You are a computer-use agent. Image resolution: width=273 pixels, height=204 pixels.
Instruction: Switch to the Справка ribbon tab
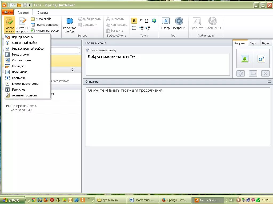click(42, 12)
